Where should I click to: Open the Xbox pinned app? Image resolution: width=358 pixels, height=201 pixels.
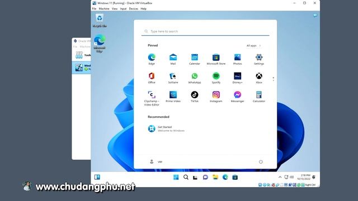(259, 78)
